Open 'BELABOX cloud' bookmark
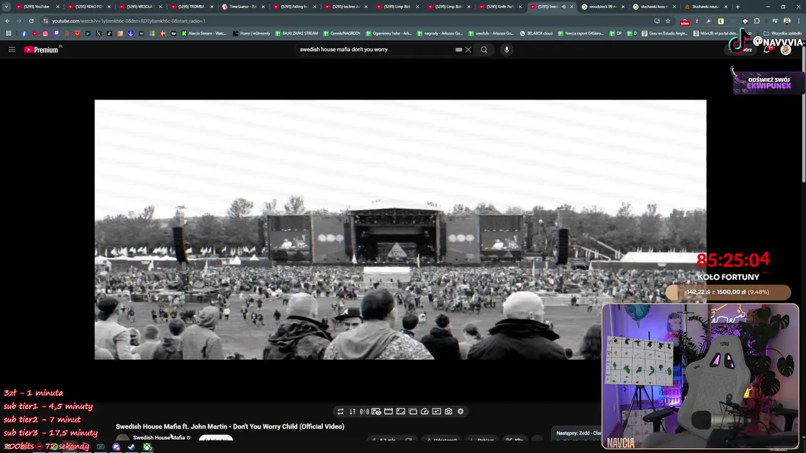The image size is (806, 453). (536, 33)
